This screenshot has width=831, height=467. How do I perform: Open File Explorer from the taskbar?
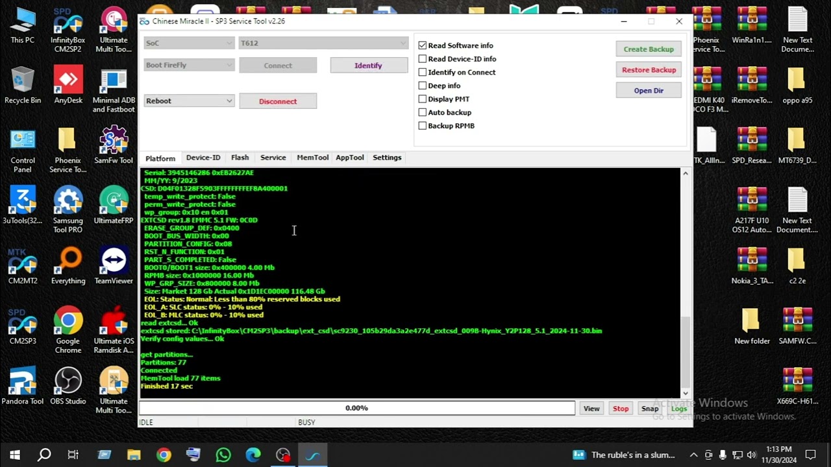tap(134, 455)
